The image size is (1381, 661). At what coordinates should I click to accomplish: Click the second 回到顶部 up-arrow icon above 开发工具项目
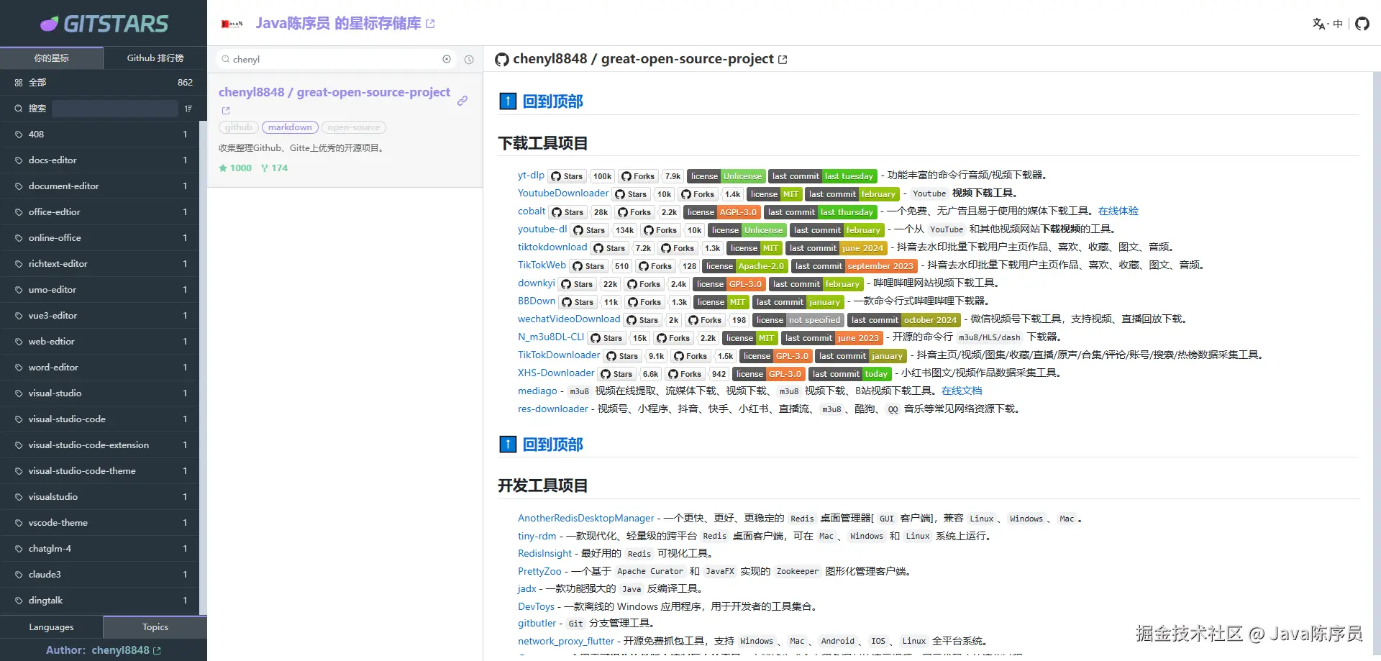pos(508,445)
